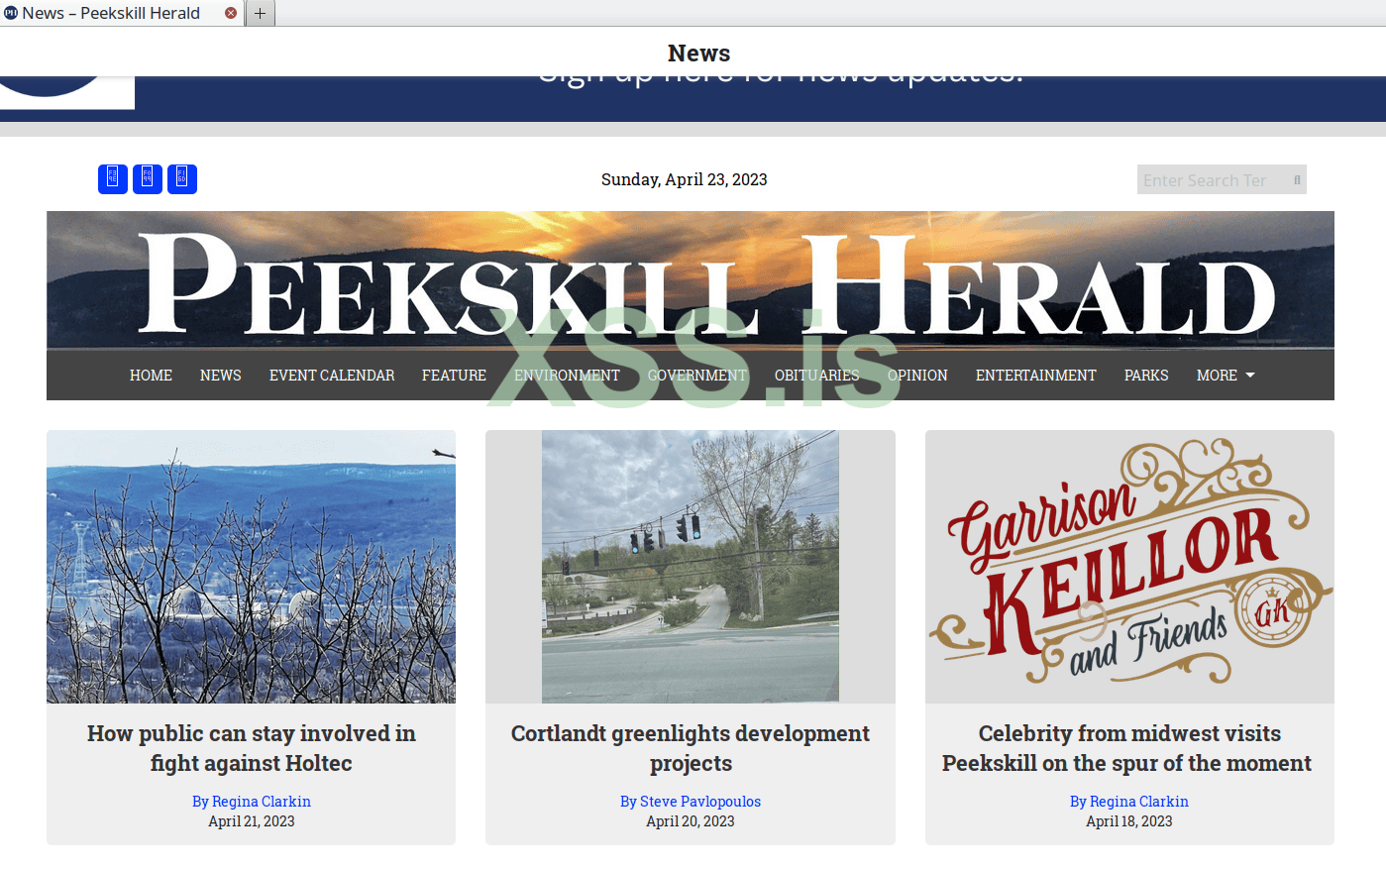Open the EVENT CALENDAR menu item
This screenshot has height=869, width=1386.
332,376
